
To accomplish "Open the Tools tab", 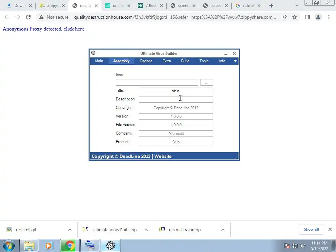I will click(204, 61).
